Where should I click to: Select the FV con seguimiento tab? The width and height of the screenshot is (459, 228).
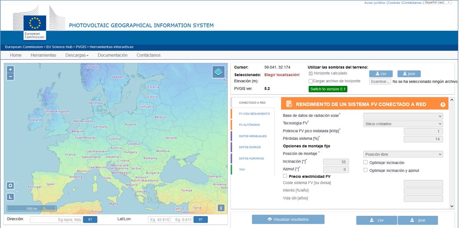click(x=254, y=114)
